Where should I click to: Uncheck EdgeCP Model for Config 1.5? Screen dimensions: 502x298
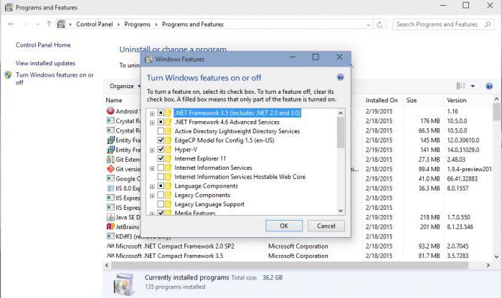coord(161,140)
